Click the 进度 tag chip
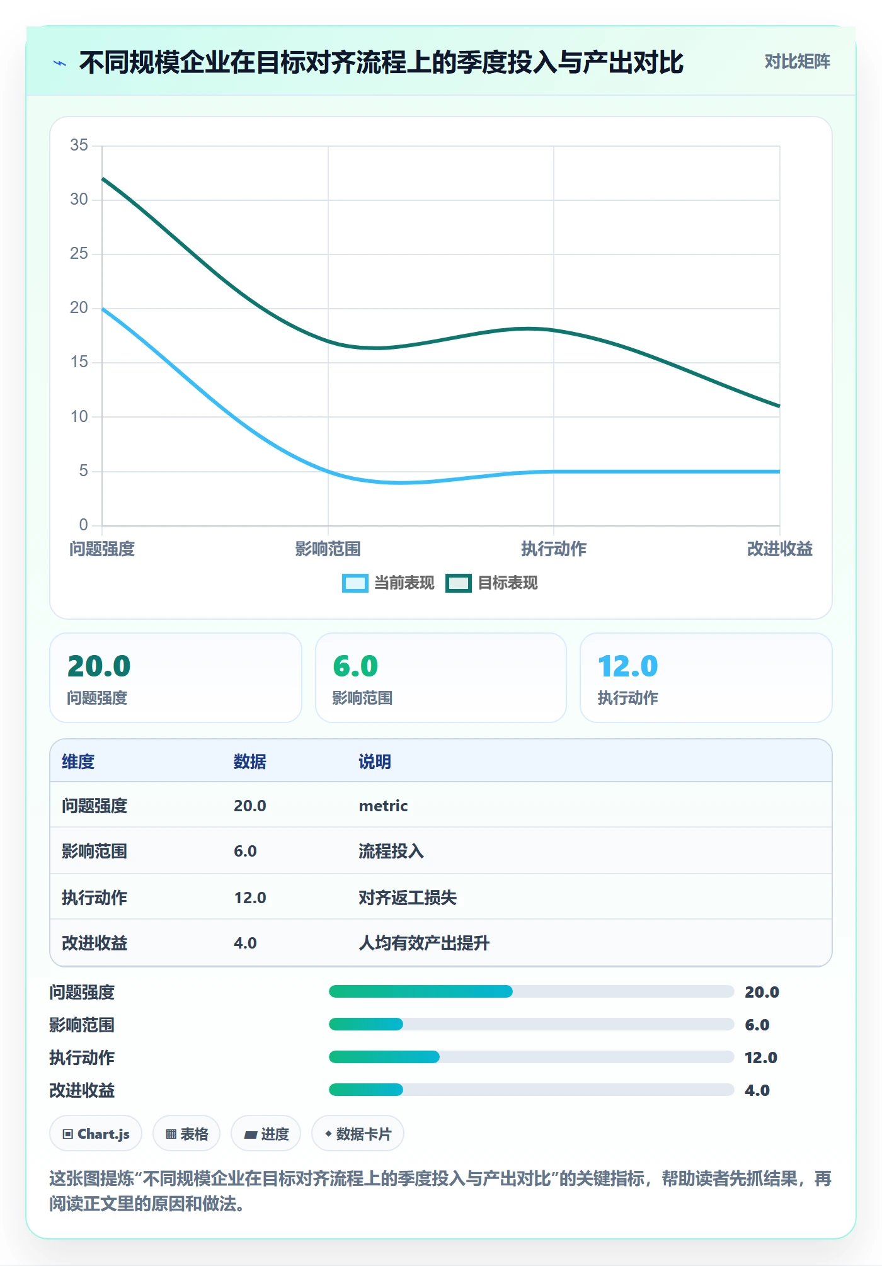This screenshot has height=1266, width=882. [x=266, y=1134]
